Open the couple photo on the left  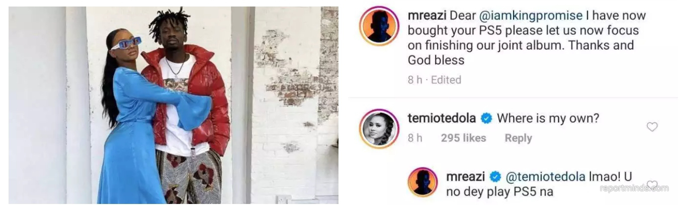173,105
